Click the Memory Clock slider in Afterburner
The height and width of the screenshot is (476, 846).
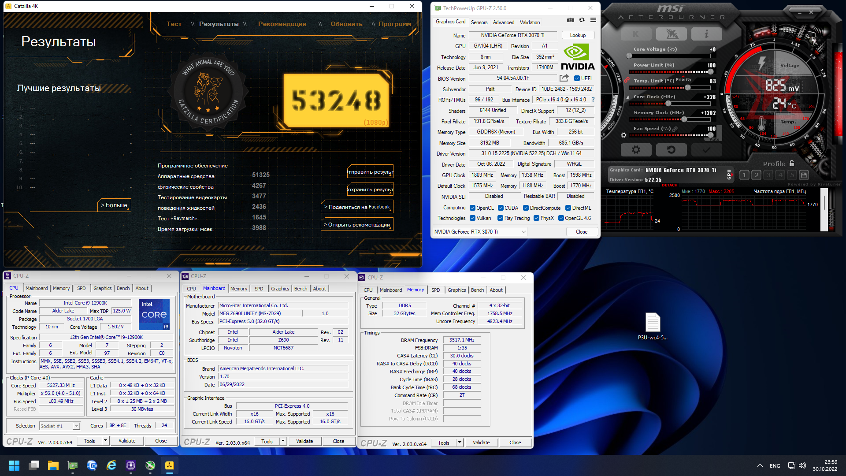[669, 119]
